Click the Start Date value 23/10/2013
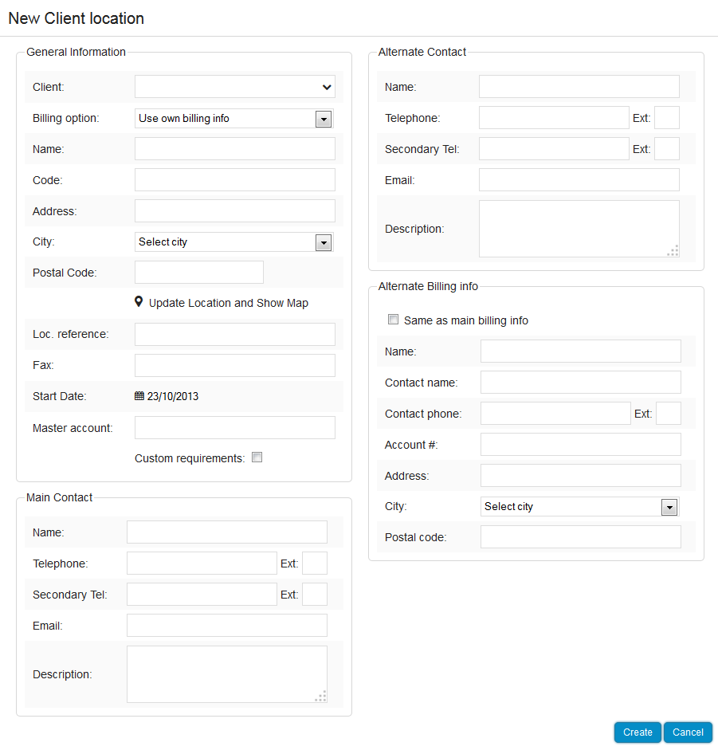The image size is (718, 750). pyautogui.click(x=173, y=397)
